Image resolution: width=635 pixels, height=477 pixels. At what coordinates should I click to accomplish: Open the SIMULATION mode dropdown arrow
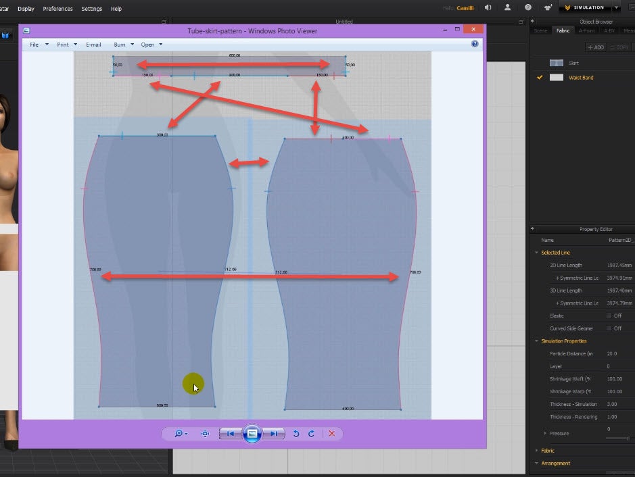616,7
